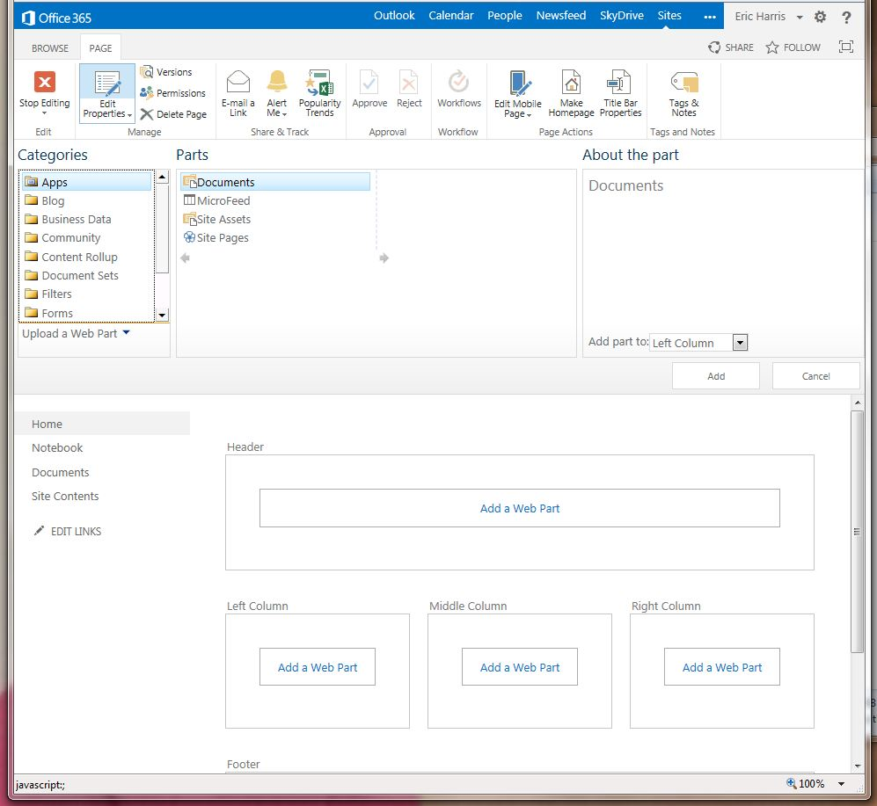Open Site Contents in left navigation
The height and width of the screenshot is (806, 877).
(x=65, y=496)
